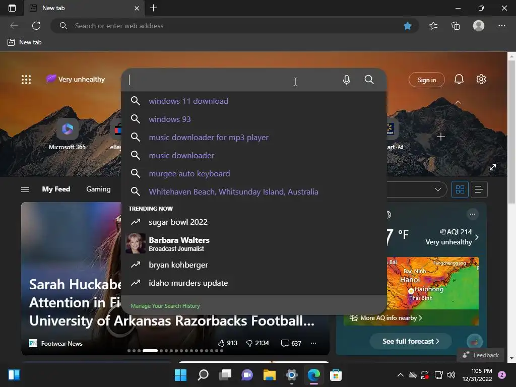The width and height of the screenshot is (516, 387).
Task: Open taskbar Search
Action: click(x=203, y=375)
